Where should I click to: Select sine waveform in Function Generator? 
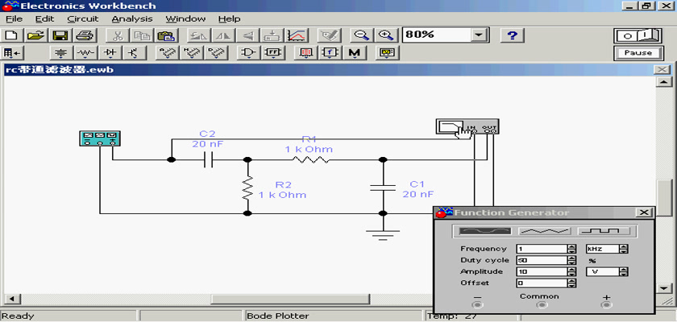pyautogui.click(x=485, y=231)
